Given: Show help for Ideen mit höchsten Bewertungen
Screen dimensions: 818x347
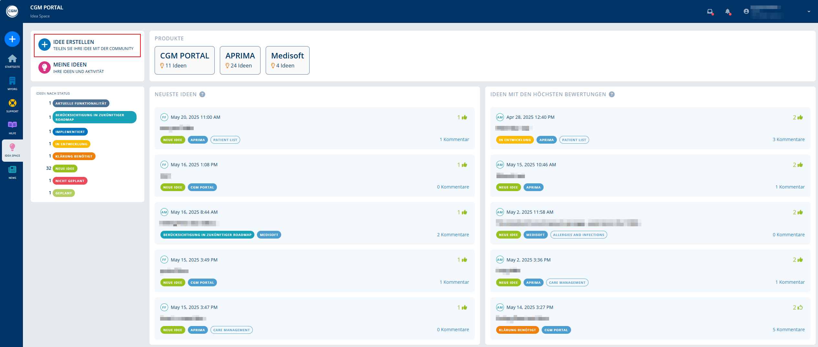Looking at the screenshot, I should click(611, 94).
